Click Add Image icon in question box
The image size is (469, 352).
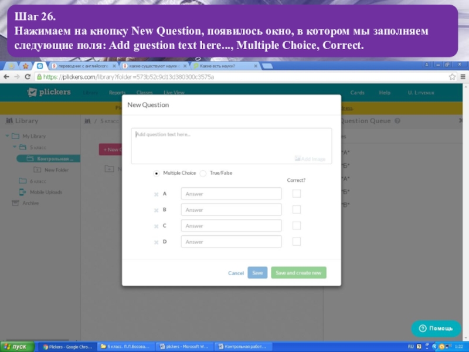297,158
